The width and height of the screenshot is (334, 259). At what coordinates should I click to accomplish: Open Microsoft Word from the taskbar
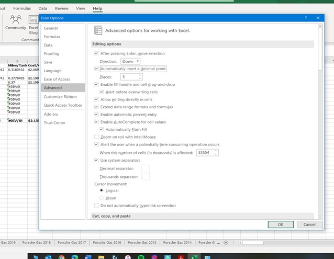(x=88, y=257)
